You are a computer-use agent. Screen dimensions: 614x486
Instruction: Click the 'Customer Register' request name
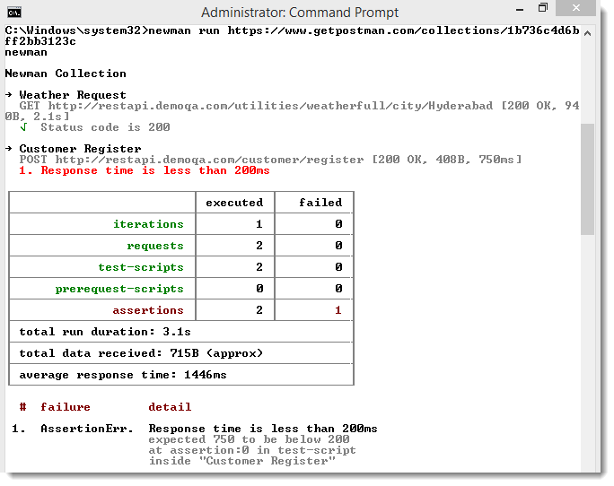(x=80, y=149)
